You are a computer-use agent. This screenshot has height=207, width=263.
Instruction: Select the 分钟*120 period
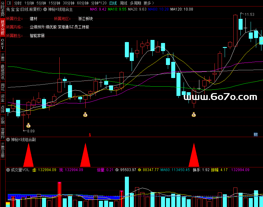pos(99,3)
